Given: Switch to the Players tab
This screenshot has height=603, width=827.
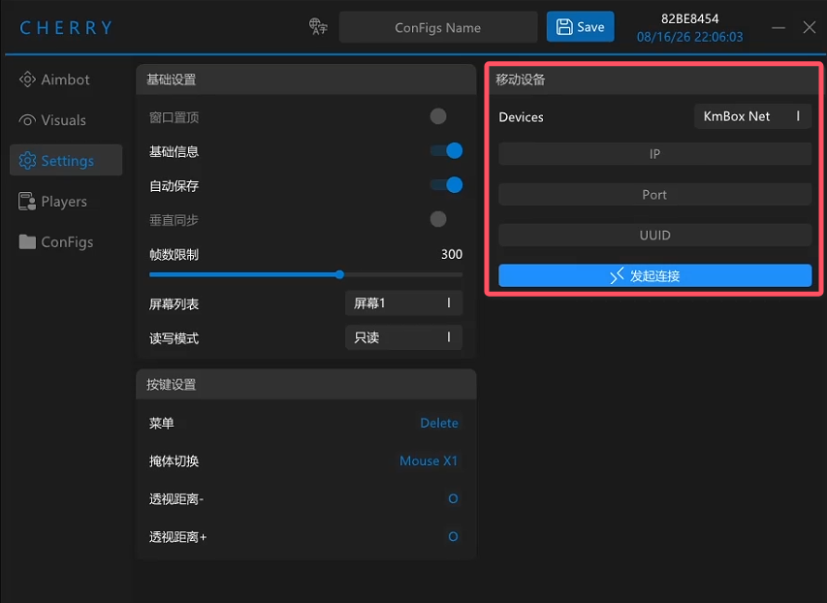Looking at the screenshot, I should 66,201.
